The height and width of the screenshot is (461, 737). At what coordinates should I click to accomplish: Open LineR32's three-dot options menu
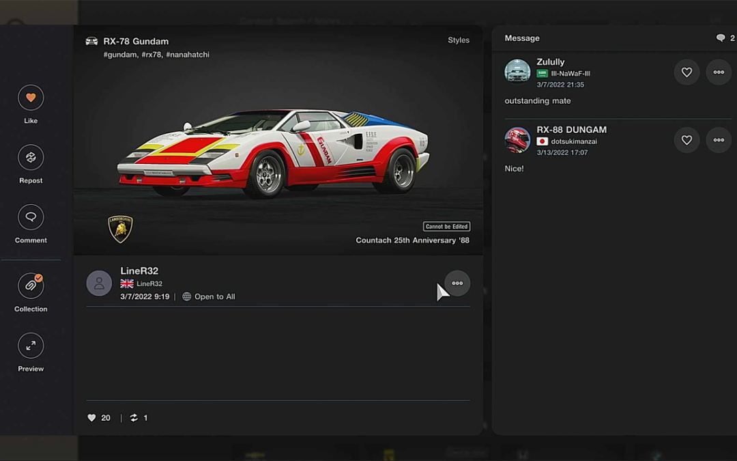click(x=457, y=283)
